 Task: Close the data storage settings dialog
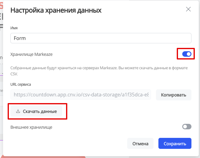188,9
